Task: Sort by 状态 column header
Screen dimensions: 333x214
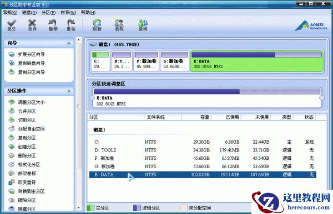Action: tap(304, 117)
